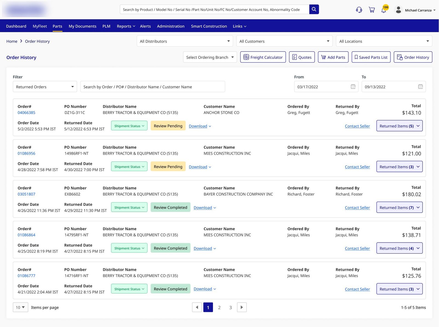The image size is (439, 327).
Task: Click breadcrumb chevron after Home
Action: [x=21, y=41]
